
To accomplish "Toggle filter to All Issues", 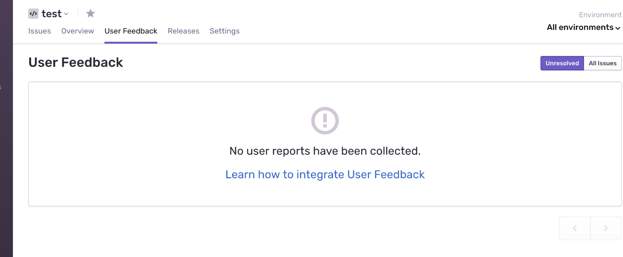I will [603, 63].
